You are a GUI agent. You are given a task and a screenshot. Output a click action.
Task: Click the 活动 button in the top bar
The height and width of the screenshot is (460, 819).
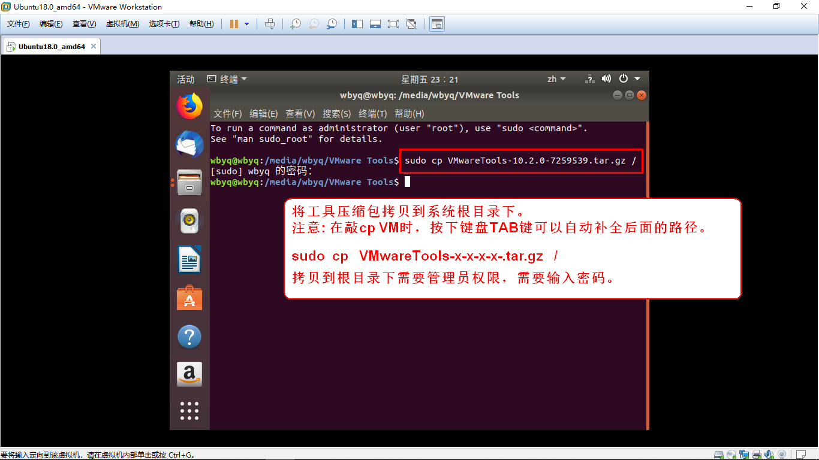coord(185,78)
